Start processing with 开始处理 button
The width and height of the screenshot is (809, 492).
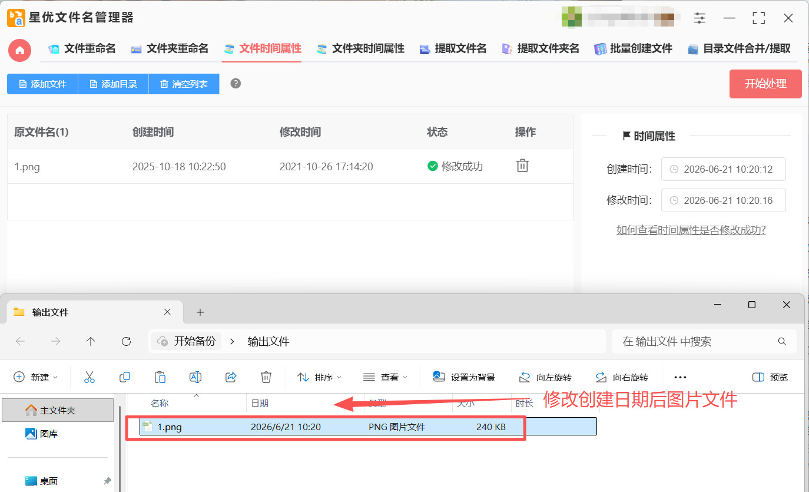(x=765, y=84)
